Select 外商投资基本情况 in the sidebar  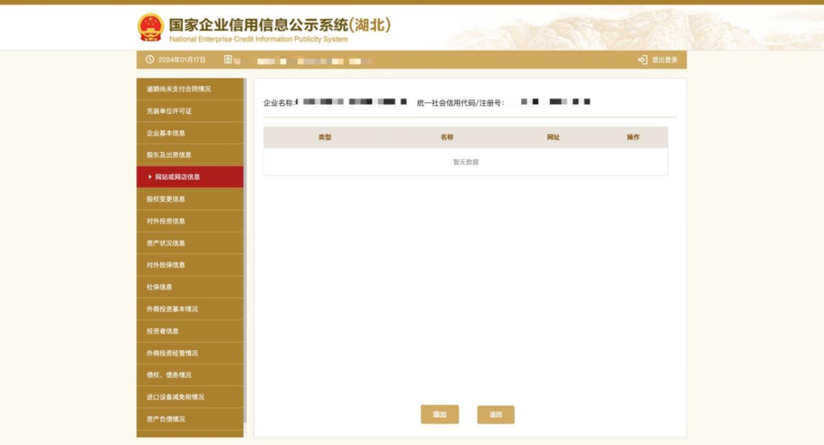coord(172,309)
